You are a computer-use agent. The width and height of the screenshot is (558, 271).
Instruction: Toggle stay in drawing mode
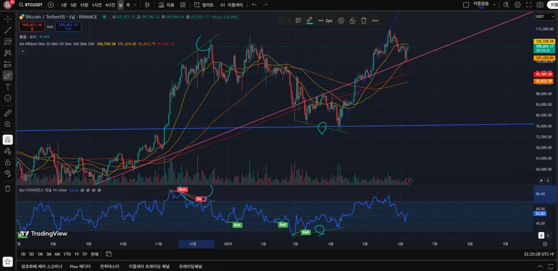(x=7, y=151)
